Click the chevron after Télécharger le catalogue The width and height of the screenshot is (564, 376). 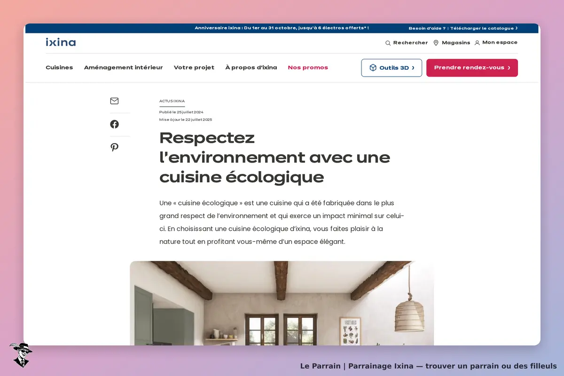517,28
